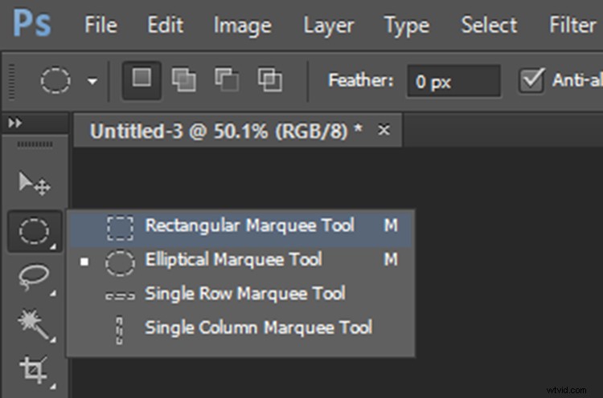Select the Crop tool
The image size is (603, 398).
[34, 370]
